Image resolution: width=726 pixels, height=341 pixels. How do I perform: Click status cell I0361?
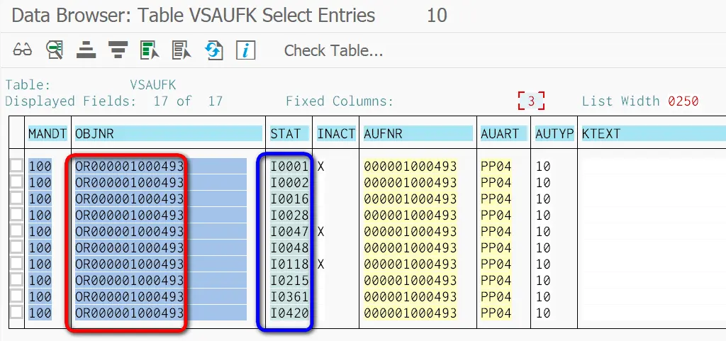click(x=289, y=296)
